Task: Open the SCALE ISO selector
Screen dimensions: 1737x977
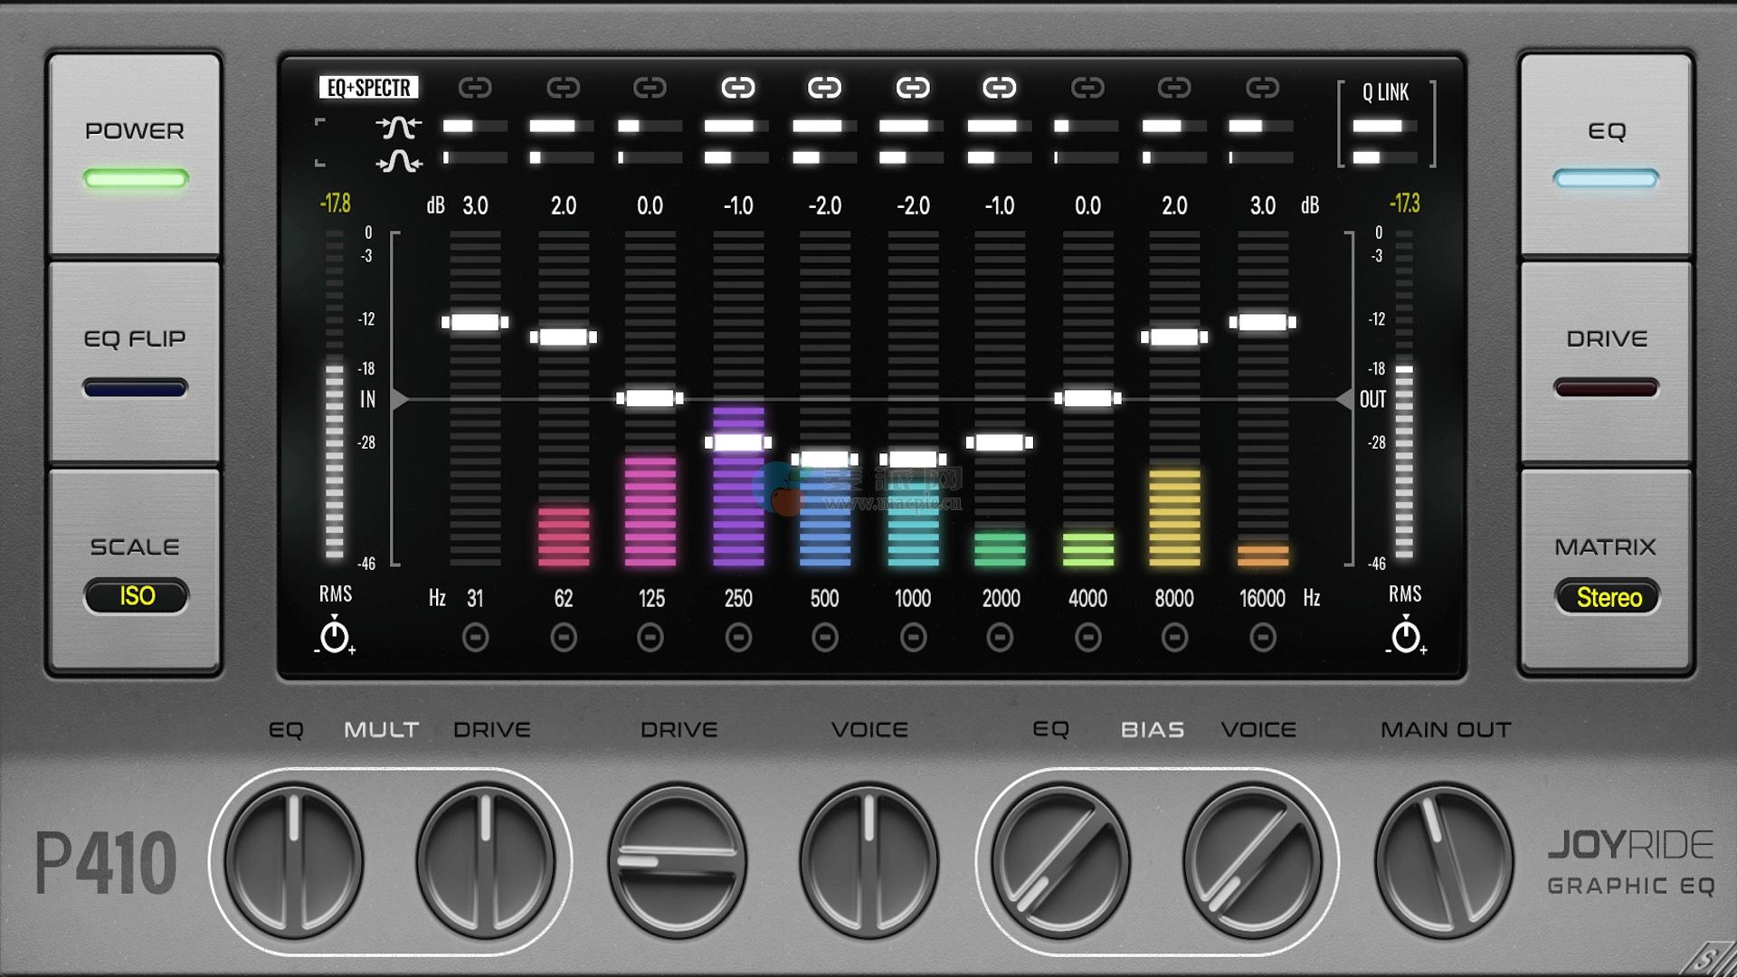Action: 137,596
